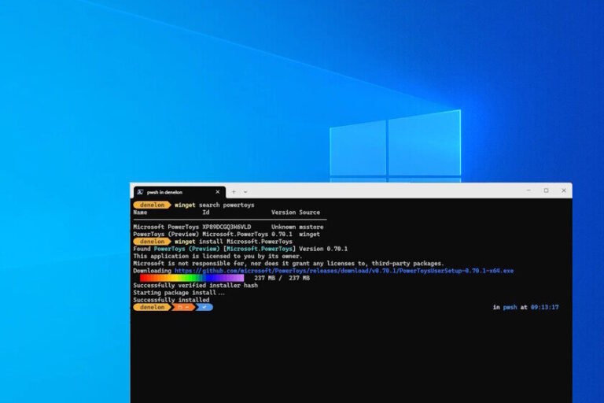Click 'Microsoft PowerToys' name in first result row
Screen dimensions: 604x403
[x=166, y=227]
